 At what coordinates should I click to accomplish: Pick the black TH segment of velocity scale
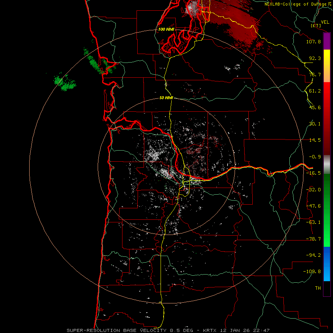tap(327, 288)
